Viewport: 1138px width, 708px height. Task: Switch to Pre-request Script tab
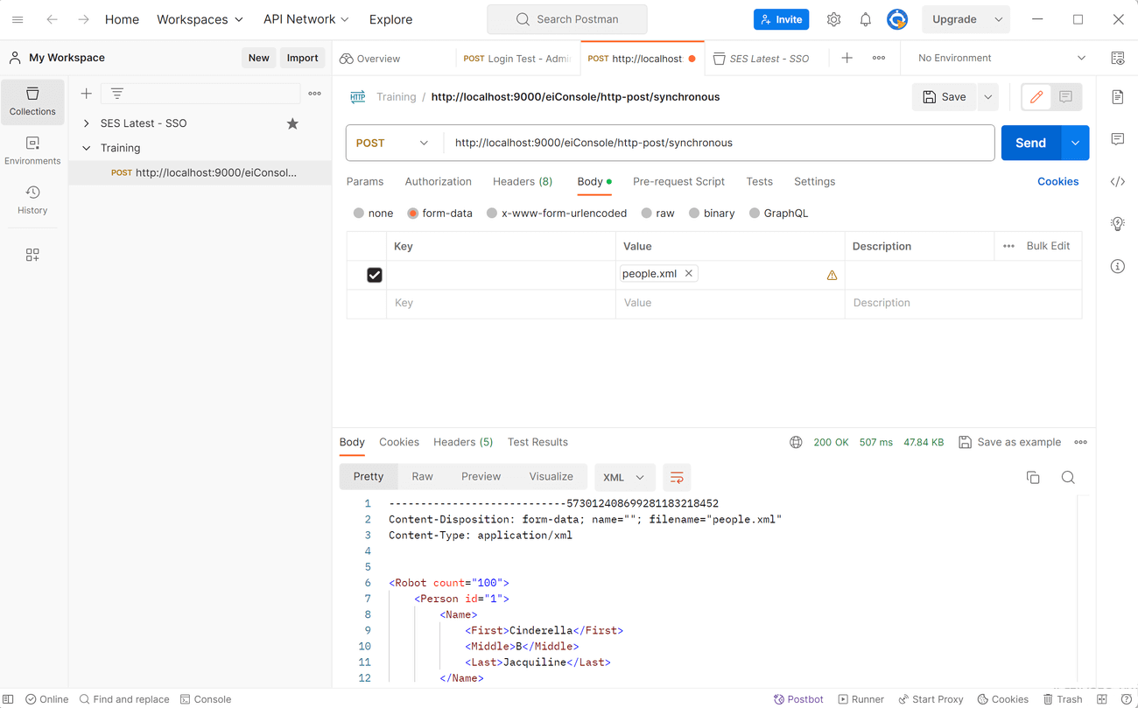[678, 182]
